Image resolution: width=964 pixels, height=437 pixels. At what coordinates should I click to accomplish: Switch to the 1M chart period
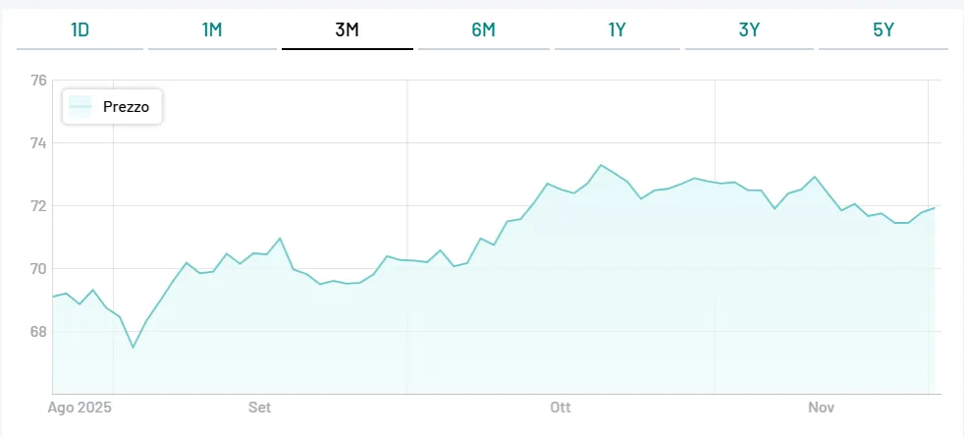point(212,29)
